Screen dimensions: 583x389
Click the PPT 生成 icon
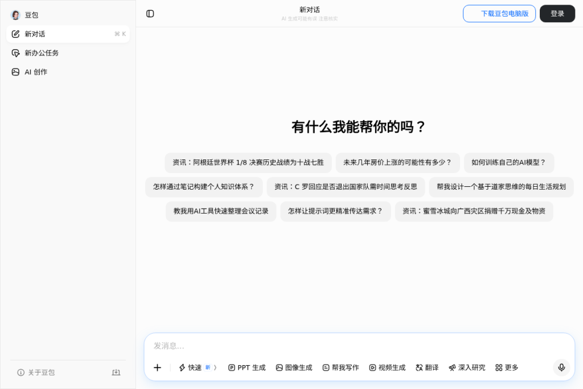click(232, 367)
